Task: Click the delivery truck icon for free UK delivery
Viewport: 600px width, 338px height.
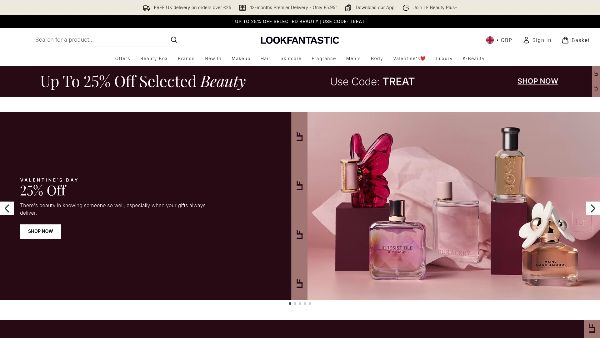Action: (x=146, y=8)
